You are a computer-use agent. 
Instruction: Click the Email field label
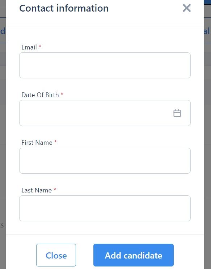(x=29, y=47)
